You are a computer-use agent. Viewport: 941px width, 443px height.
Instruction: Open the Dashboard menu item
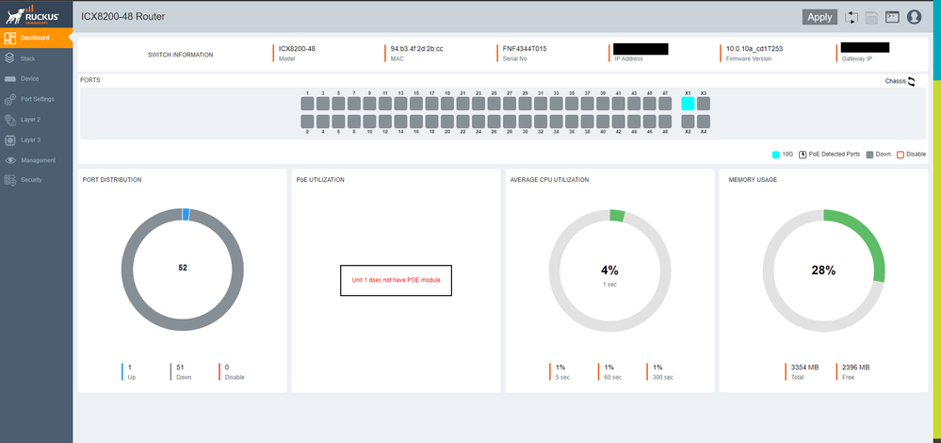pyautogui.click(x=36, y=38)
